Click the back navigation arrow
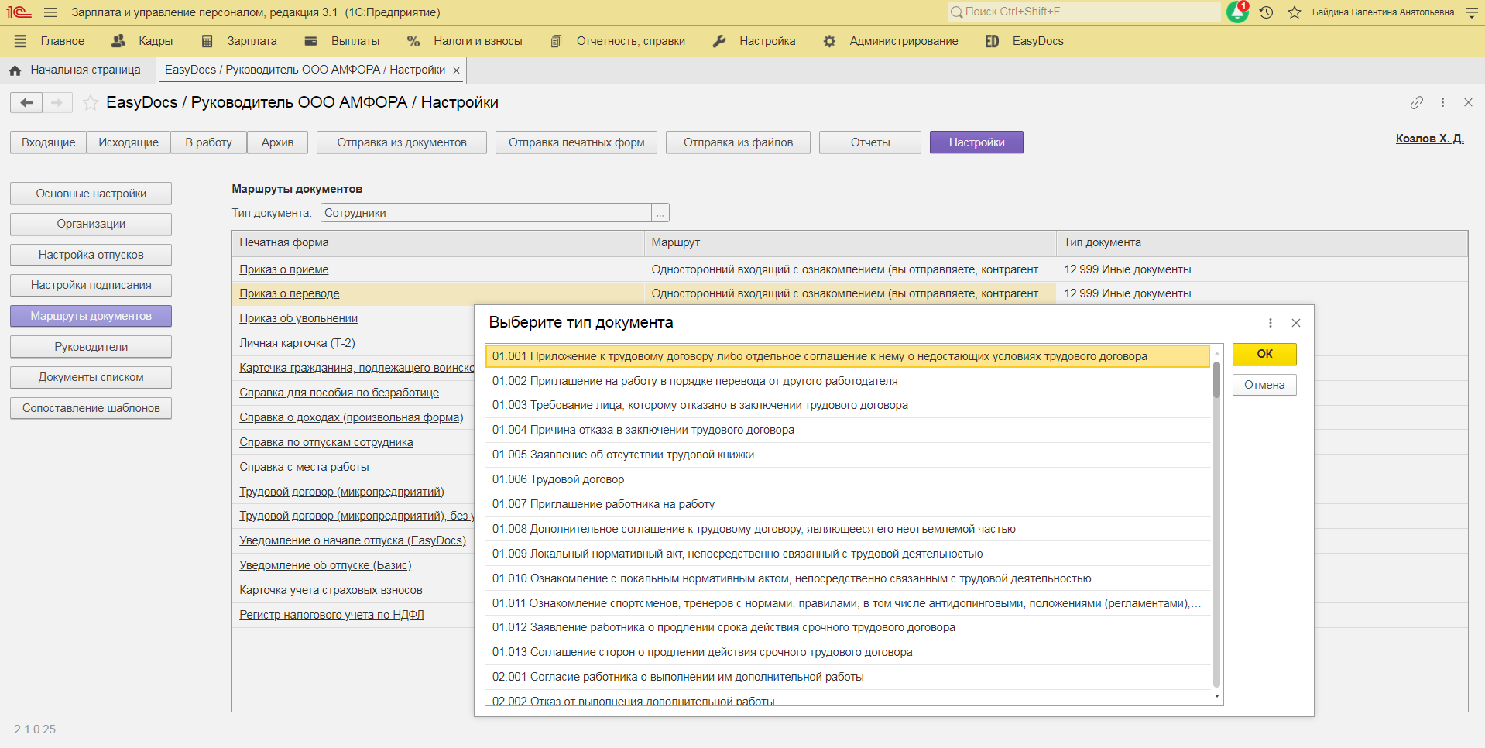 [x=26, y=102]
